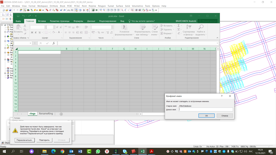Click the Excel horizontal scrollbar left arrow
Screen dimensions: 276x155
tap(140, 114)
